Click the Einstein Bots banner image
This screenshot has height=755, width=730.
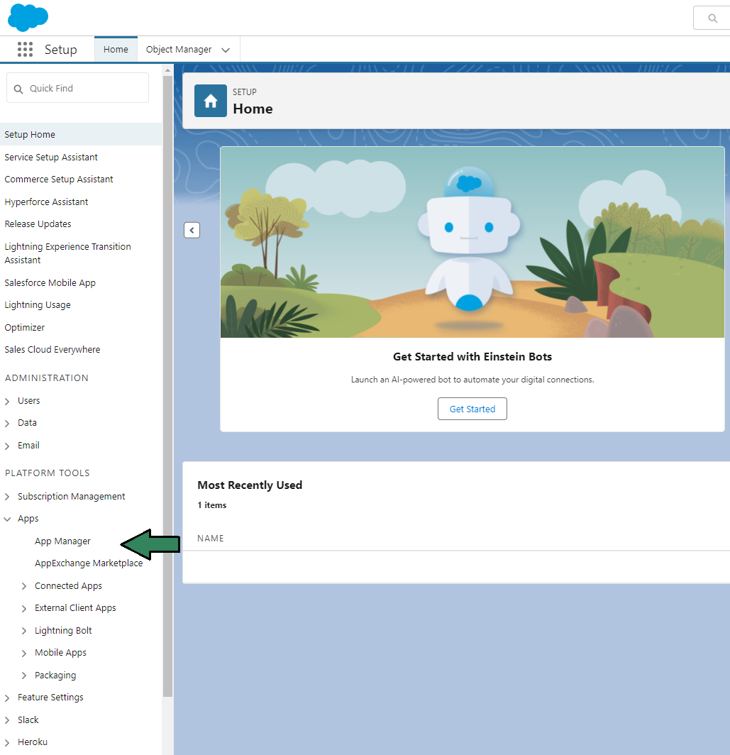[x=472, y=242]
